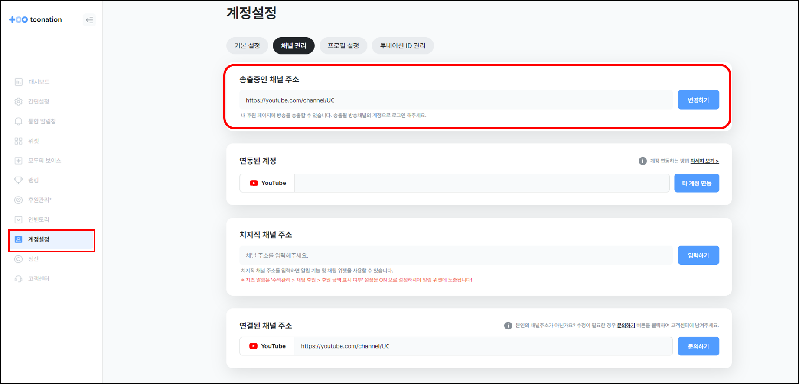Click the 치지직 채널 주소 input field
The width and height of the screenshot is (799, 384).
[x=456, y=255]
